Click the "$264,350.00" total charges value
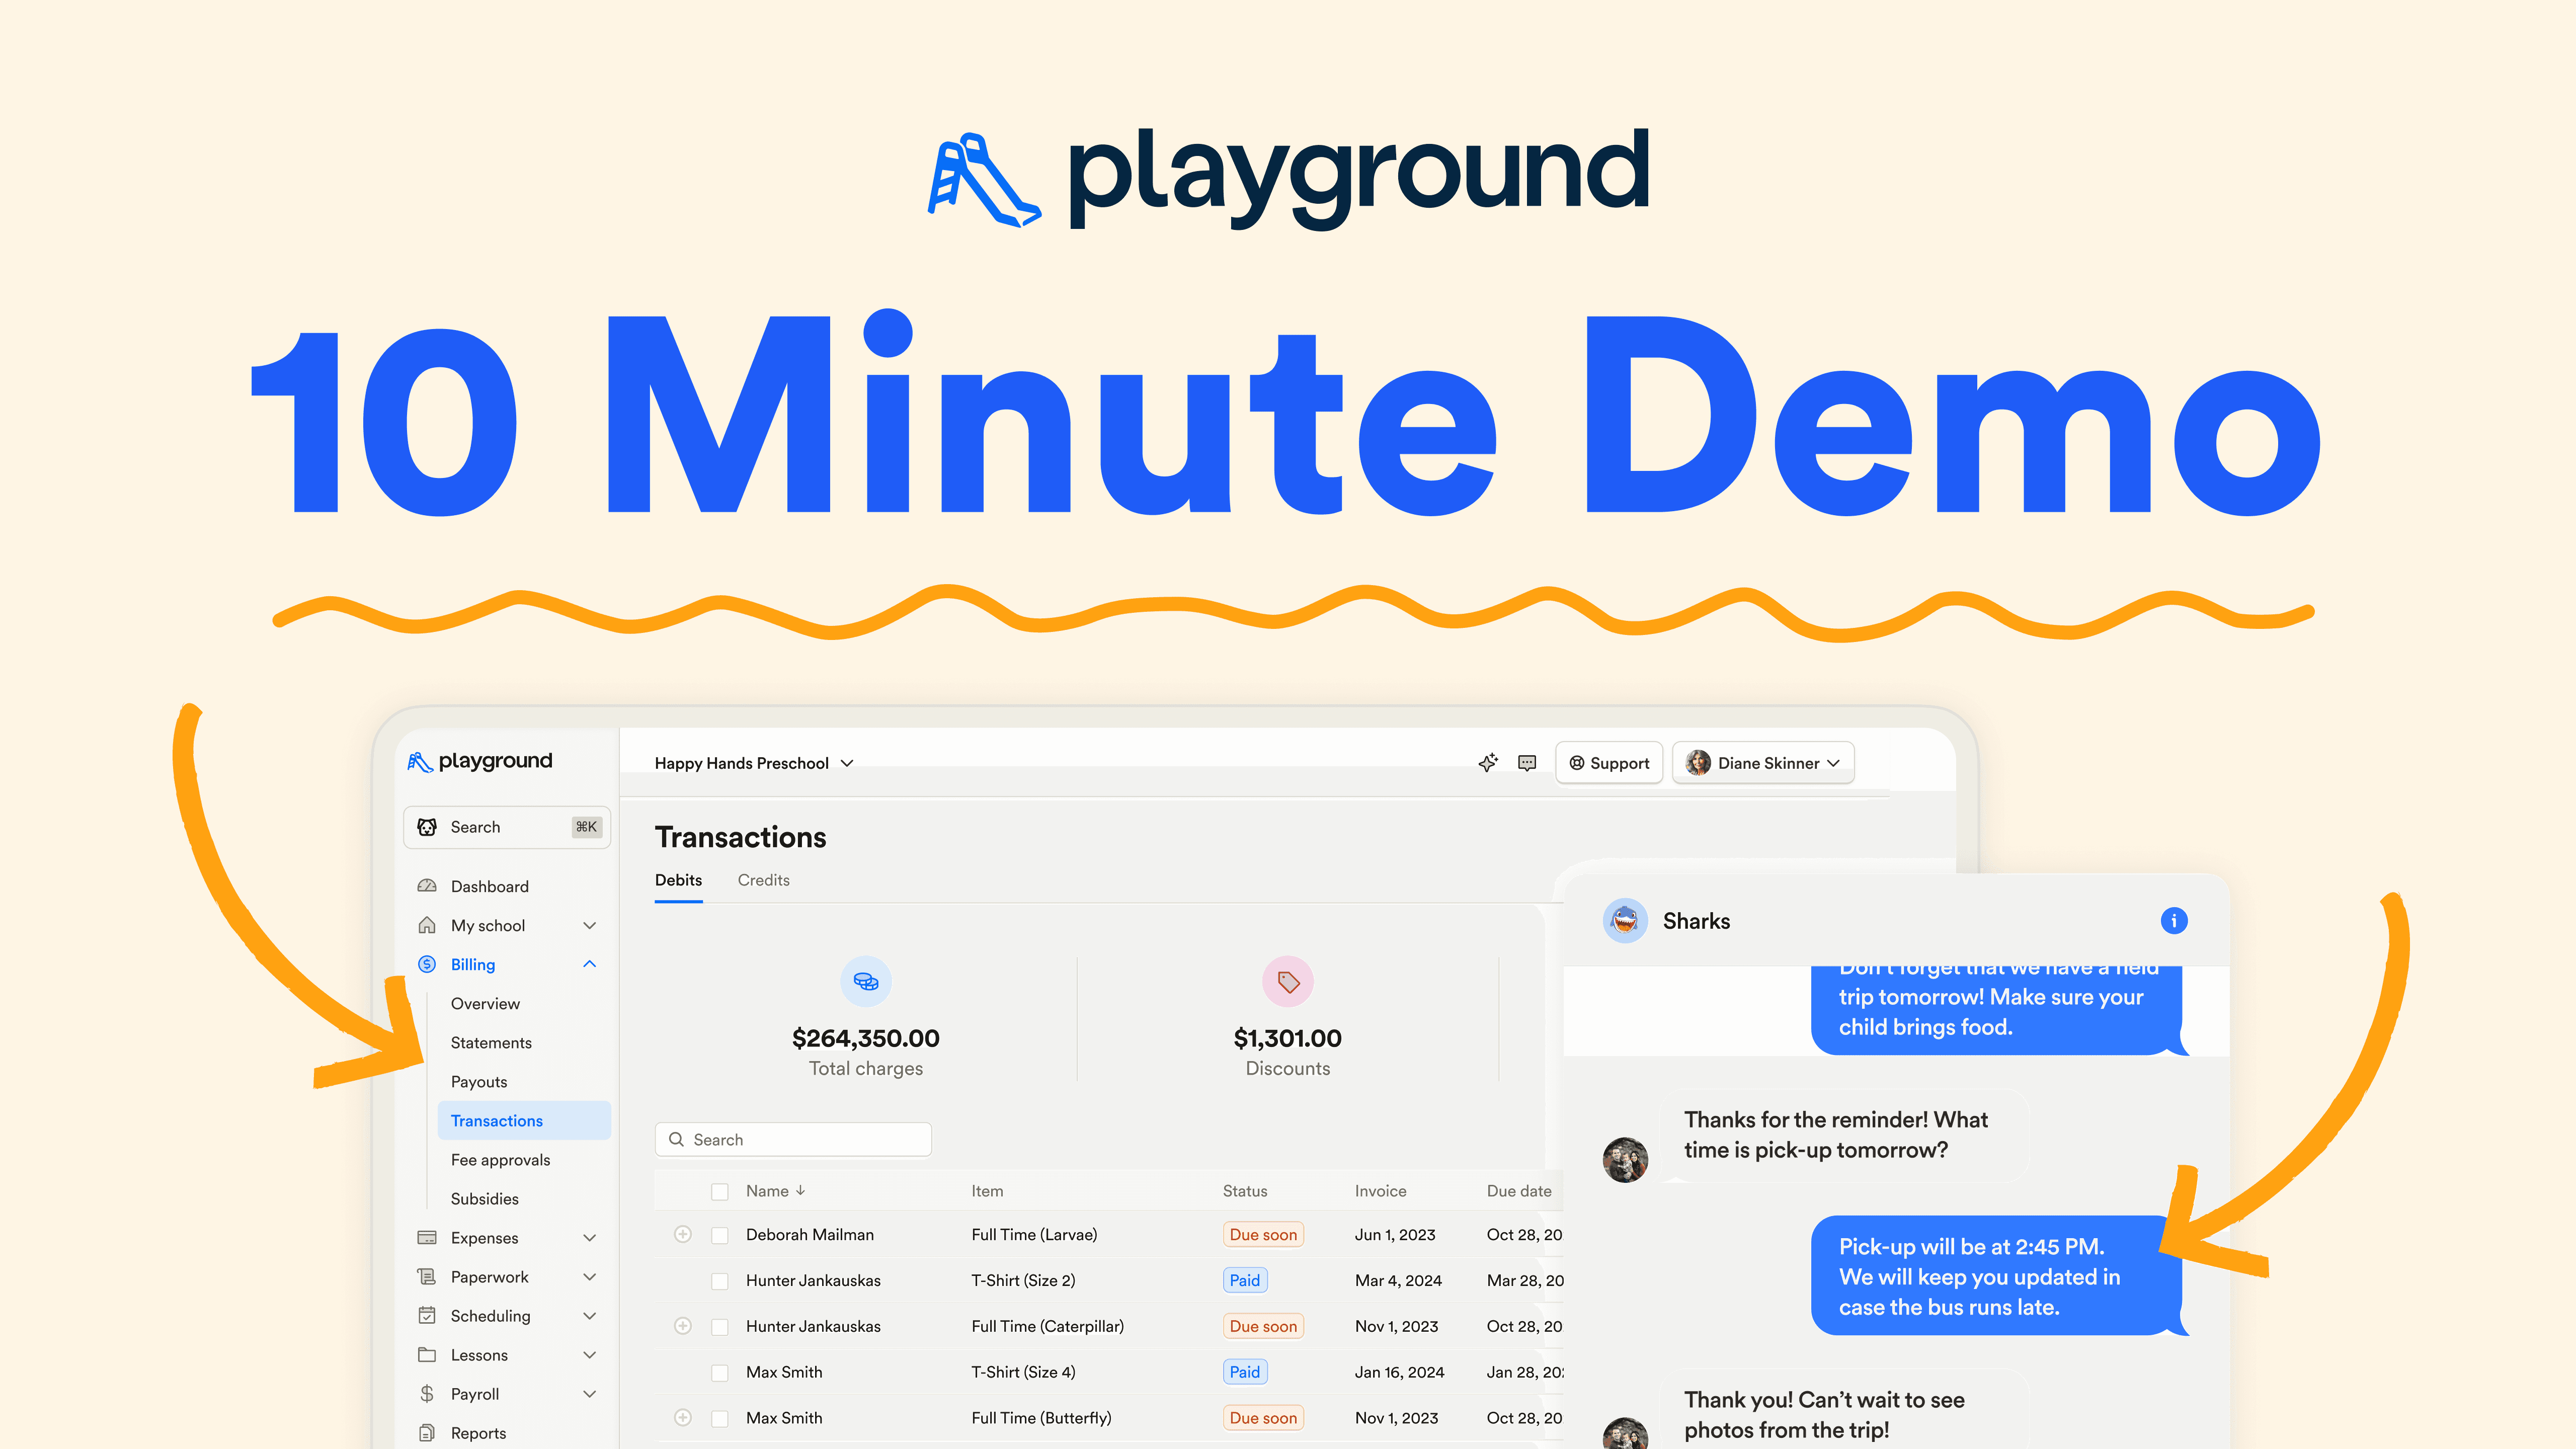 coord(866,1038)
